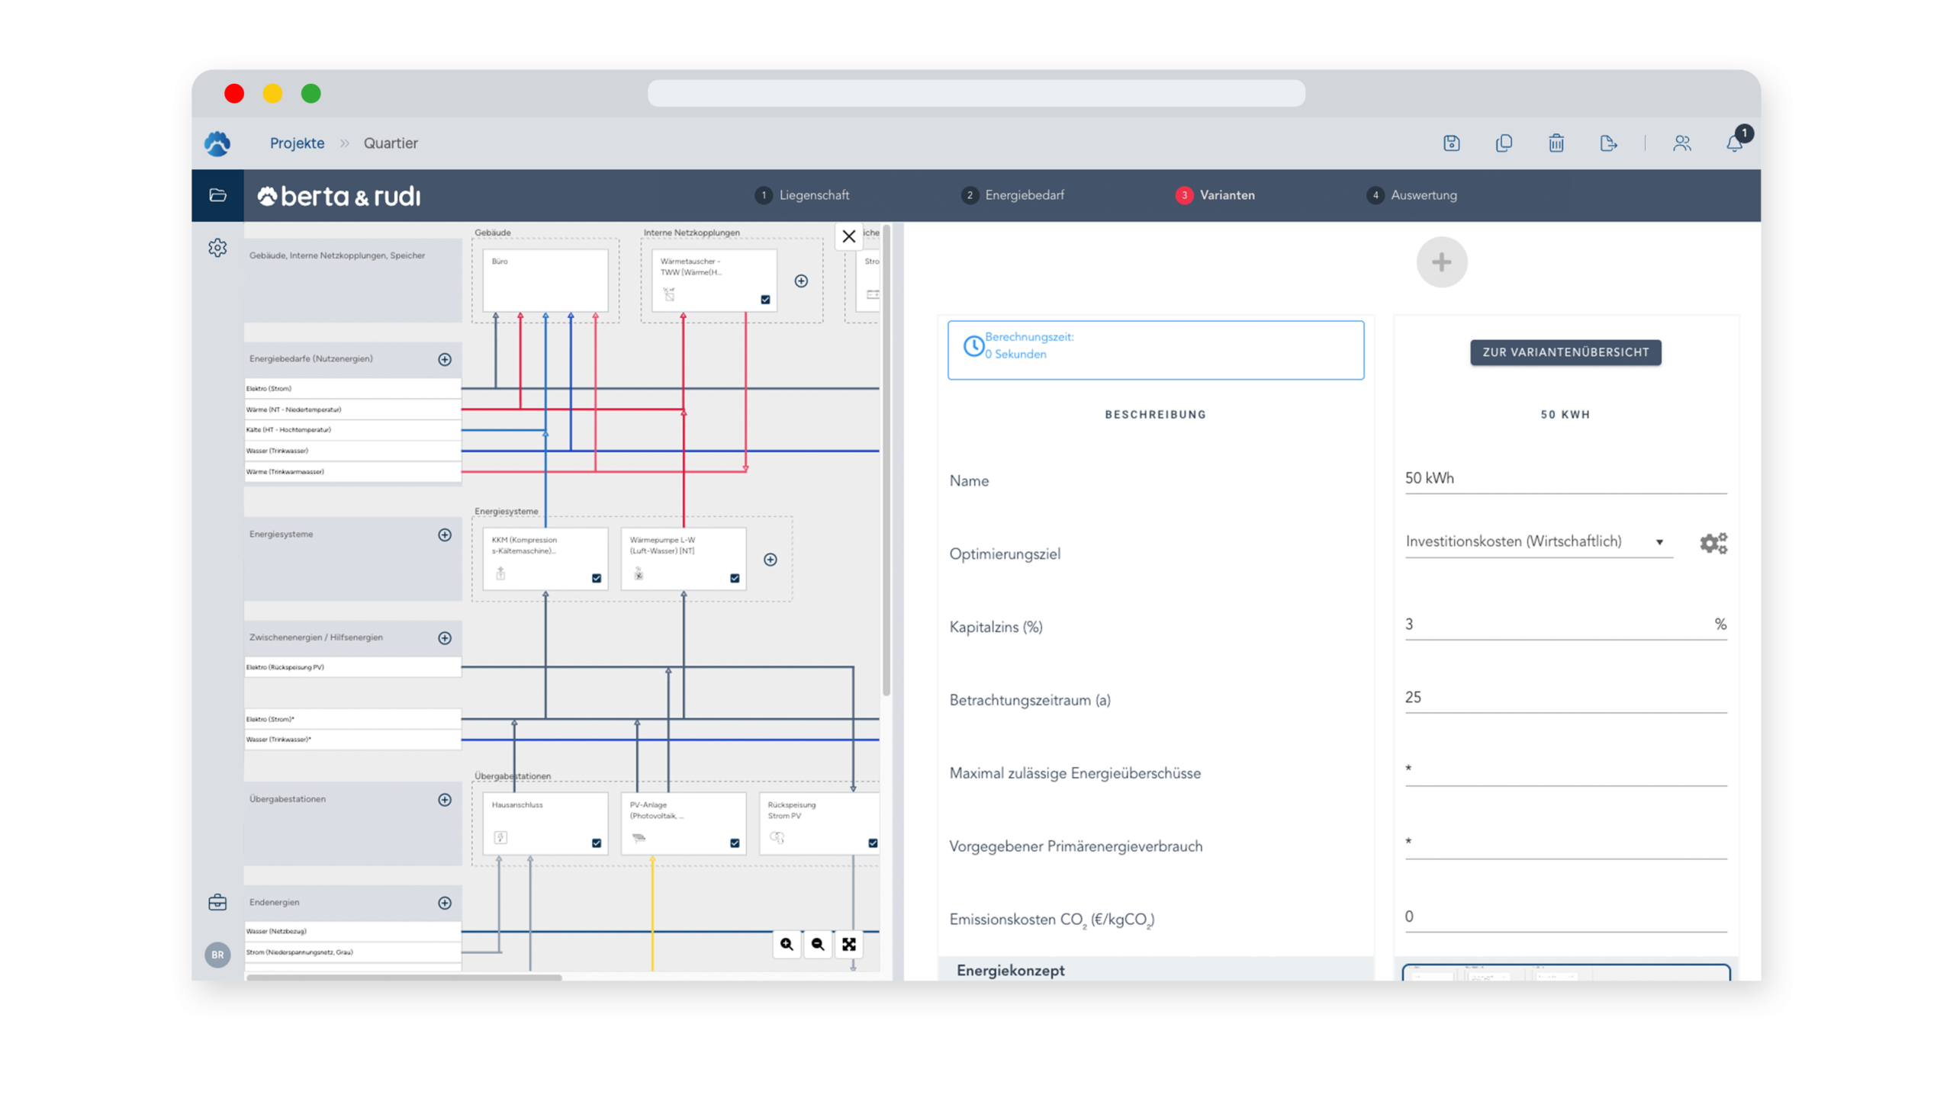
Task: Edit the variant Name field showing 50 kWh
Action: (1564, 478)
